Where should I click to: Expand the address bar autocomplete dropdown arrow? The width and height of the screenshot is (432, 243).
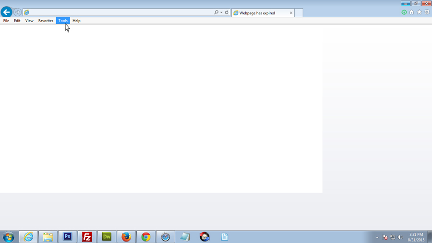[221, 12]
